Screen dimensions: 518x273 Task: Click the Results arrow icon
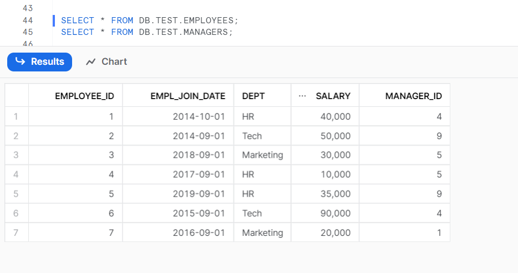20,61
